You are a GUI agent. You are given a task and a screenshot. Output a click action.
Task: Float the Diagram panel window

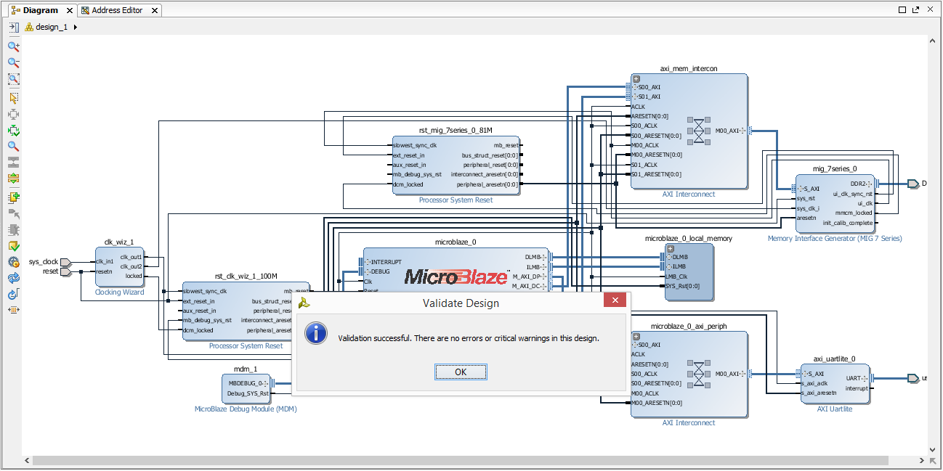(916, 10)
